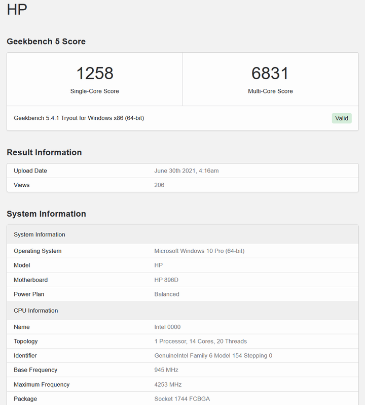This screenshot has width=365, height=405.
Task: Click the Operating System label
Action: (x=38, y=251)
